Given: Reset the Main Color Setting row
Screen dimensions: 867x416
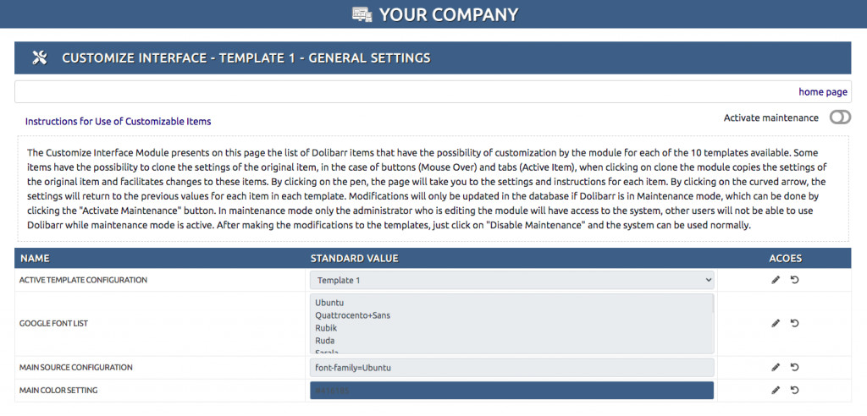Looking at the screenshot, I should pyautogui.click(x=794, y=390).
